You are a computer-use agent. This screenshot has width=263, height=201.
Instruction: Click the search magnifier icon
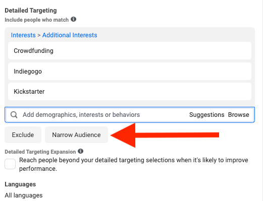(14, 115)
